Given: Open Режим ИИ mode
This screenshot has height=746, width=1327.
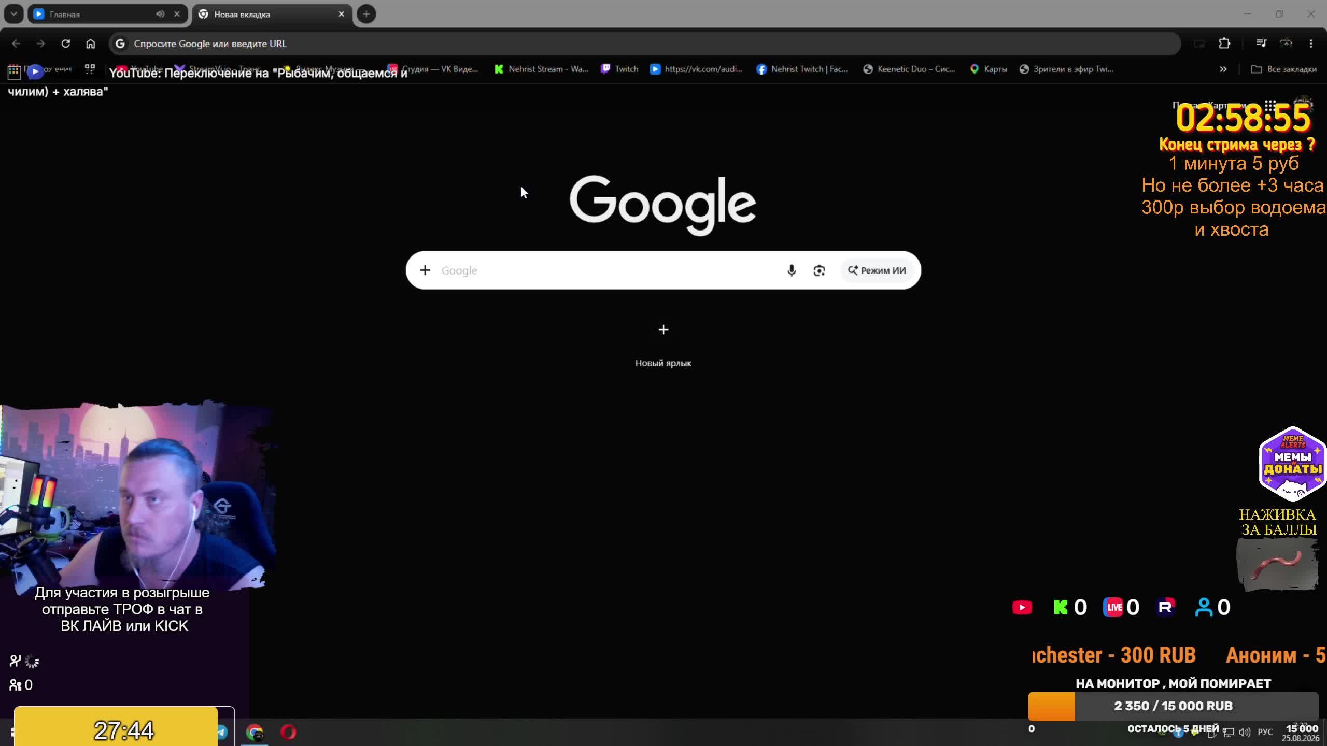Looking at the screenshot, I should click(877, 270).
